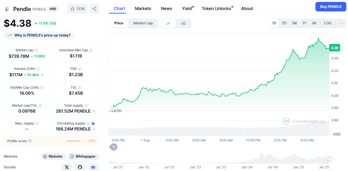Click info icon beside Max. supply
This screenshot has height=171, width=348.
(37, 124)
